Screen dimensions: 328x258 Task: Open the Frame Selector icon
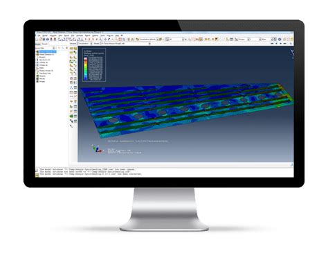point(291,44)
